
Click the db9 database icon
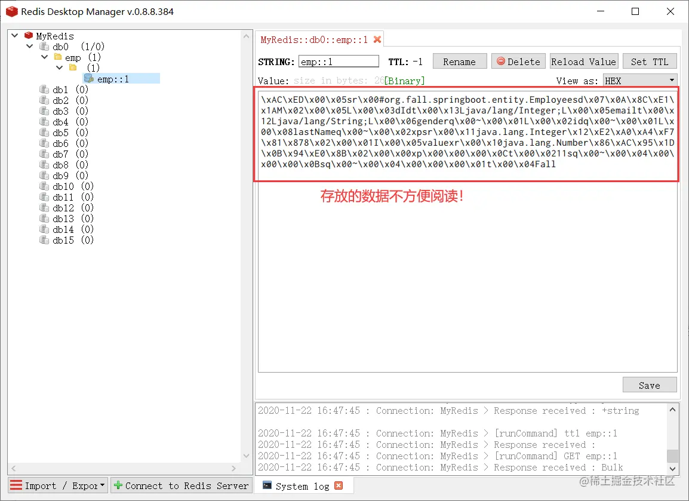point(44,176)
